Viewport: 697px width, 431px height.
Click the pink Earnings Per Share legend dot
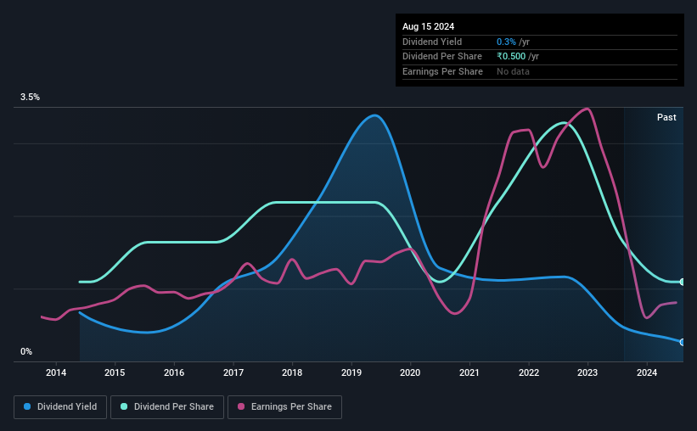[241, 406]
